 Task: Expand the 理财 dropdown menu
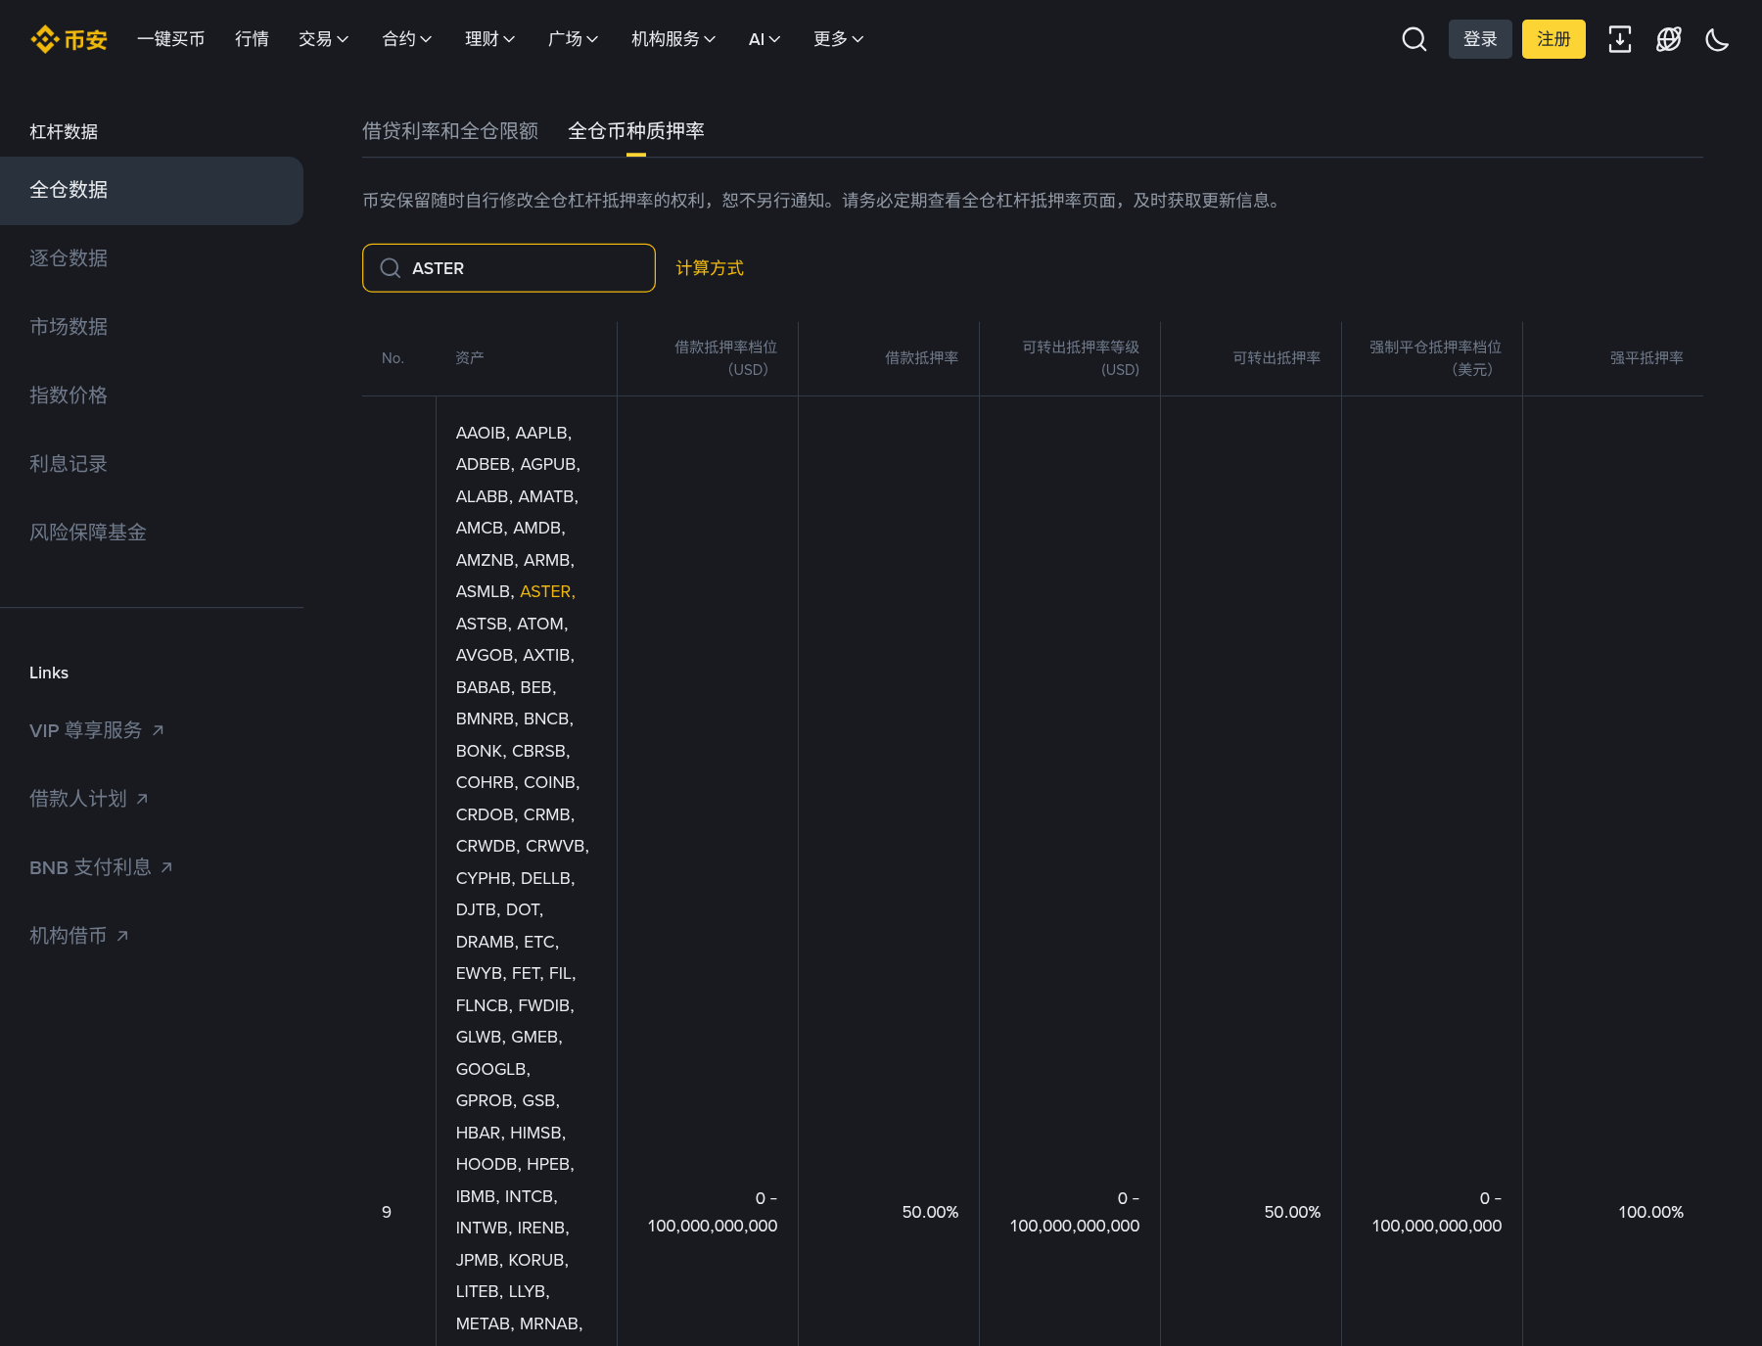pyautogui.click(x=490, y=39)
